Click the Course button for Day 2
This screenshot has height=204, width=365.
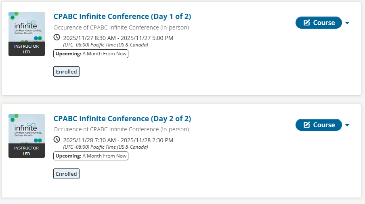(319, 125)
